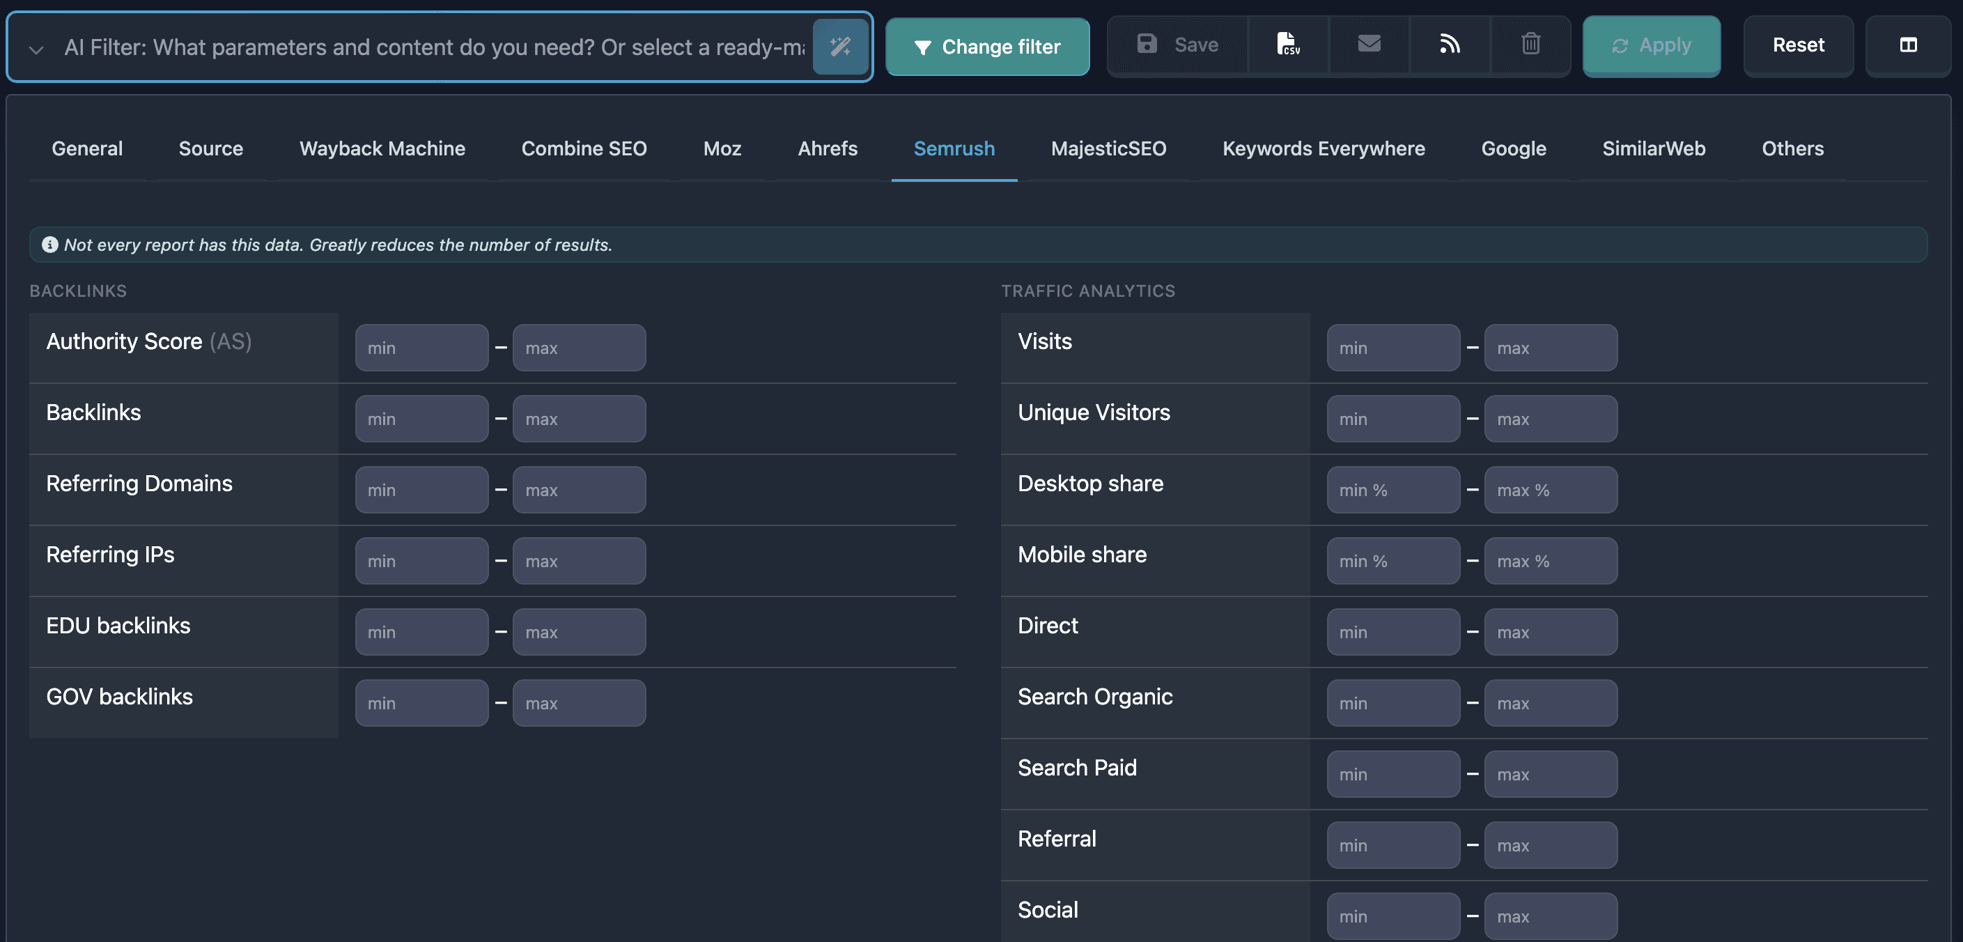Viewport: 1963px width, 942px height.
Task: Click the Change filter button
Action: click(x=988, y=47)
